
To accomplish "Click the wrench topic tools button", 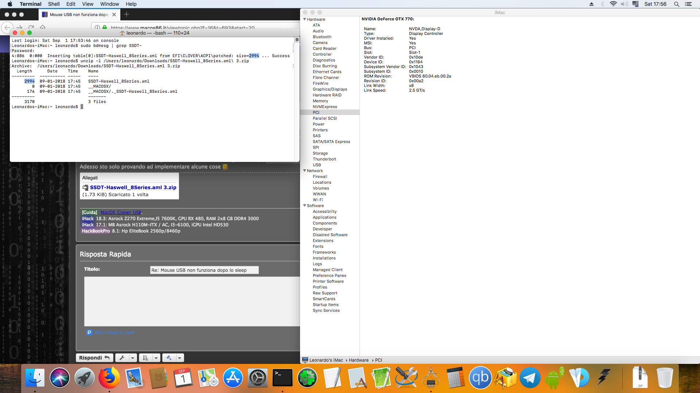I will pyautogui.click(x=122, y=358).
